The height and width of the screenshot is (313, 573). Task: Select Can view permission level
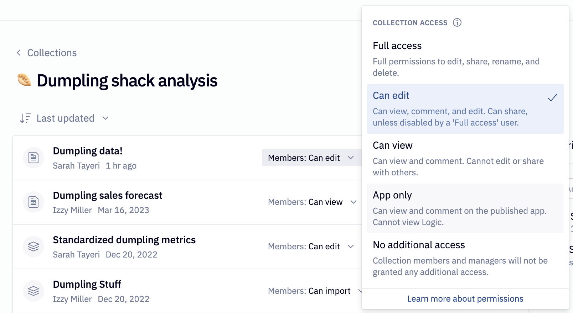pos(392,145)
